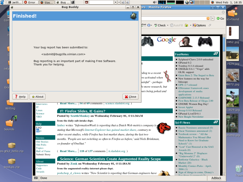Viewport: 243px width, 182px height.
Task: Click the binoculars topic icon on Slashdot
Action: (147, 41)
